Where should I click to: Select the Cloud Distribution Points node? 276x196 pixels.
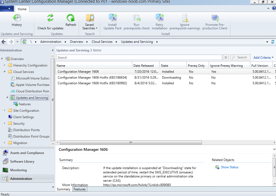[30, 91]
